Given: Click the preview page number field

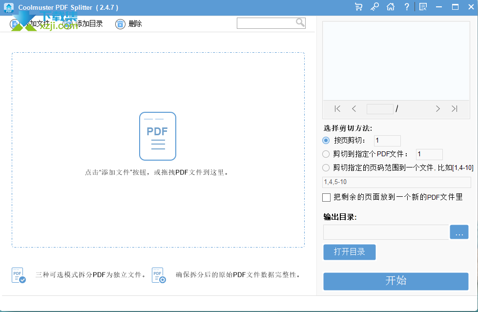Looking at the screenshot, I should pyautogui.click(x=380, y=109).
